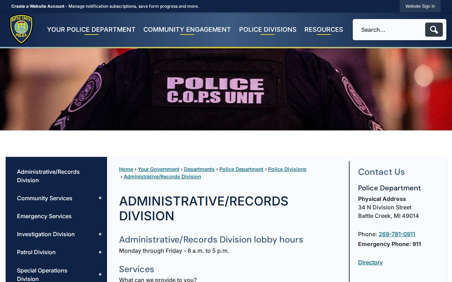
Task: Select Community Services in the sidebar
Action: [x=44, y=198]
